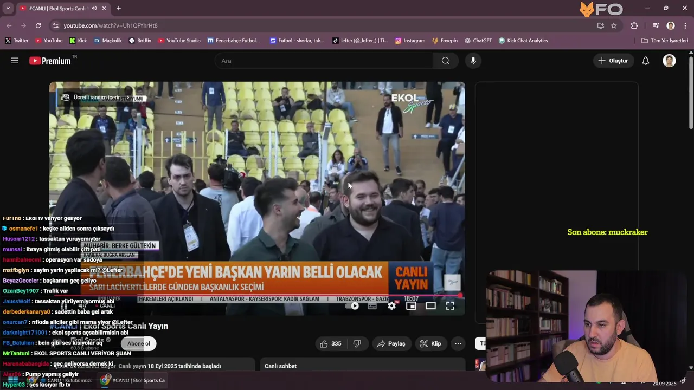Open the YouTube account avatar menu
The width and height of the screenshot is (694, 390).
(x=669, y=61)
